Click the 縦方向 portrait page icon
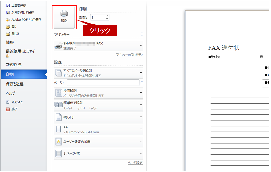 point(58,117)
